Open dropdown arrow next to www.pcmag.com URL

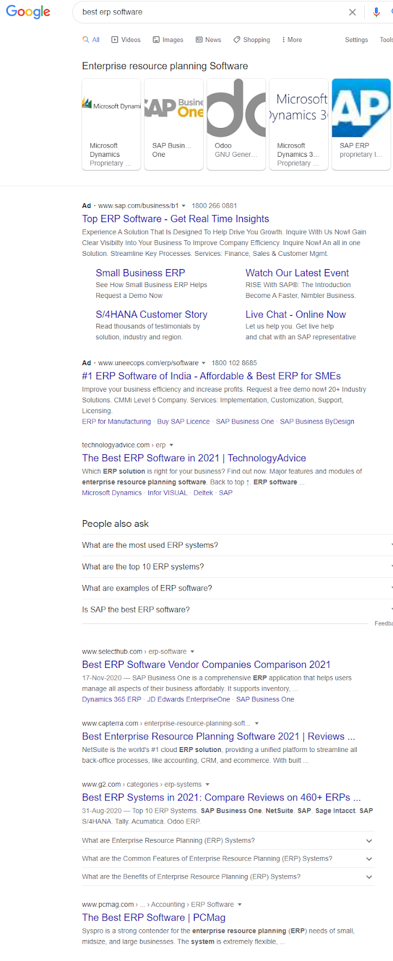point(240,905)
